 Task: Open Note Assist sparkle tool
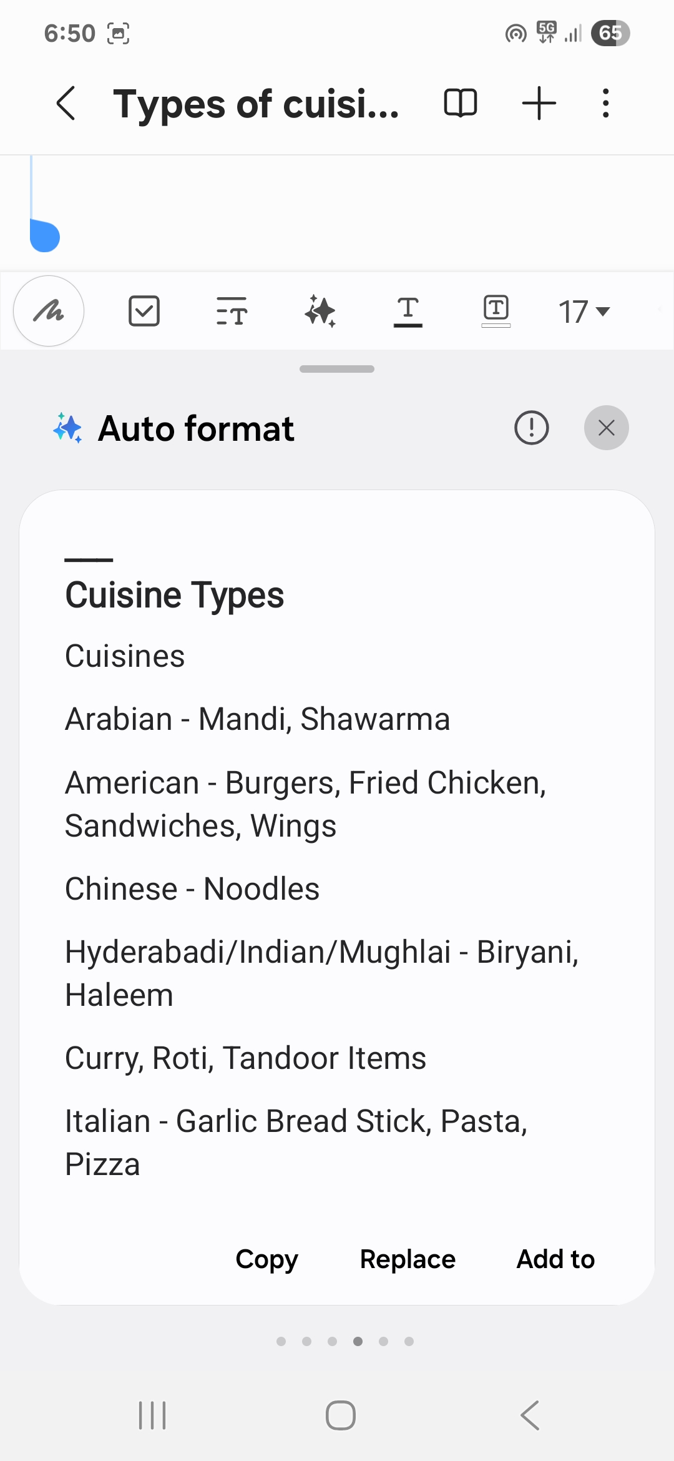tap(321, 311)
